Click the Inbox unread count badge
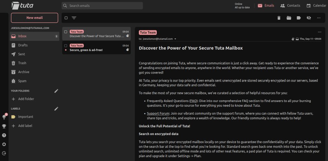328x161 pixels. (56, 36)
